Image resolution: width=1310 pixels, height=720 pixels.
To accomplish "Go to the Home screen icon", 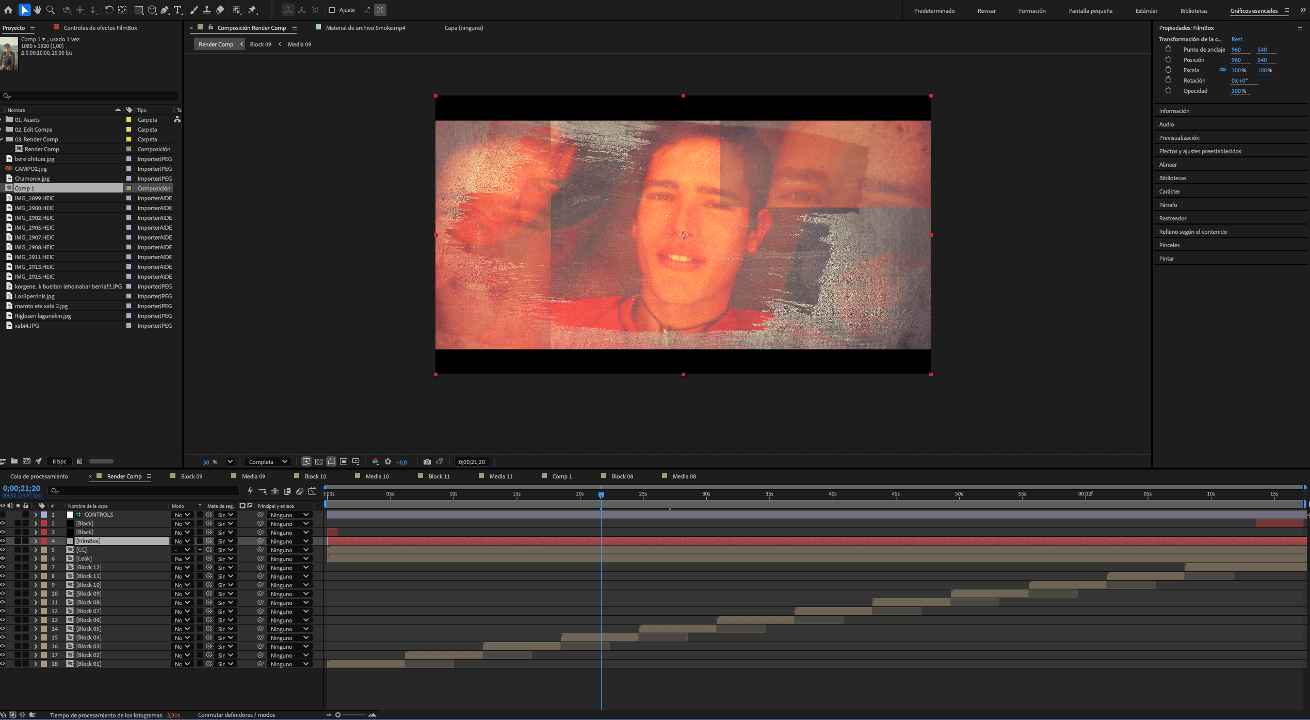I will pos(8,10).
